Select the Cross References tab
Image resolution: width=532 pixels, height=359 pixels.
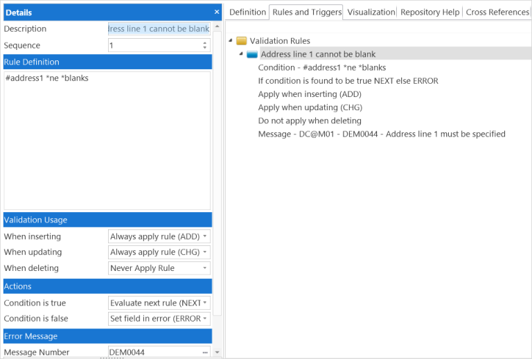pyautogui.click(x=497, y=12)
